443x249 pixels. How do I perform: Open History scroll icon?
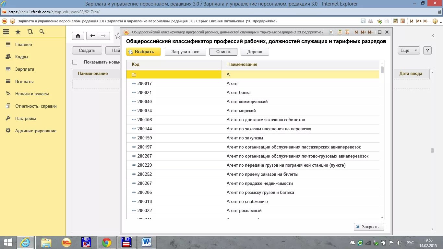[x=30, y=32]
